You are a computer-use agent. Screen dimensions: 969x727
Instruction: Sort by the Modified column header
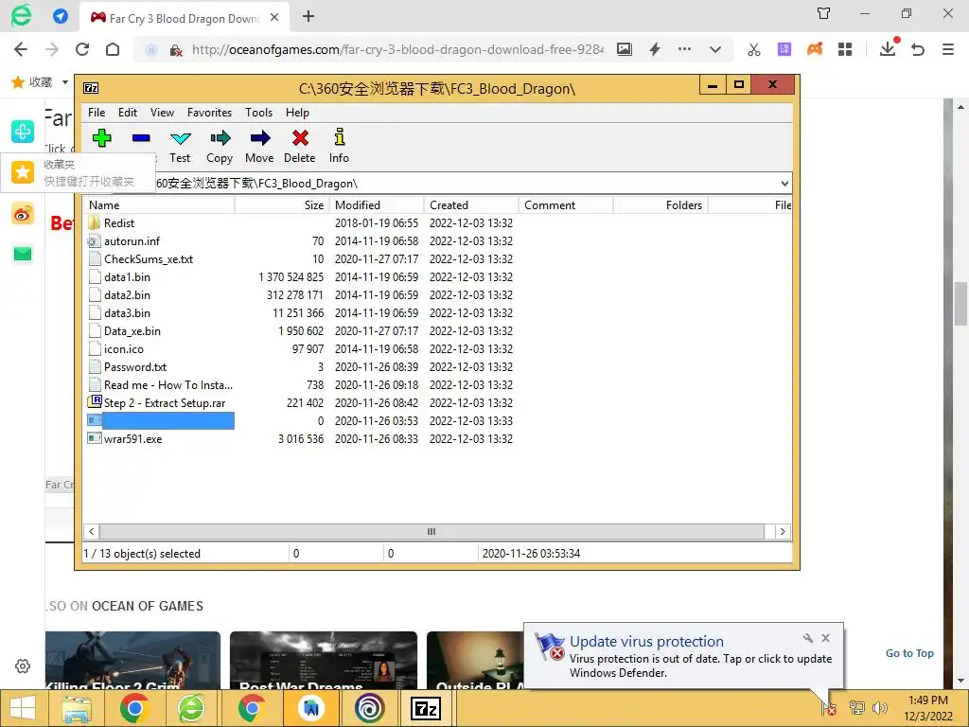(x=376, y=205)
